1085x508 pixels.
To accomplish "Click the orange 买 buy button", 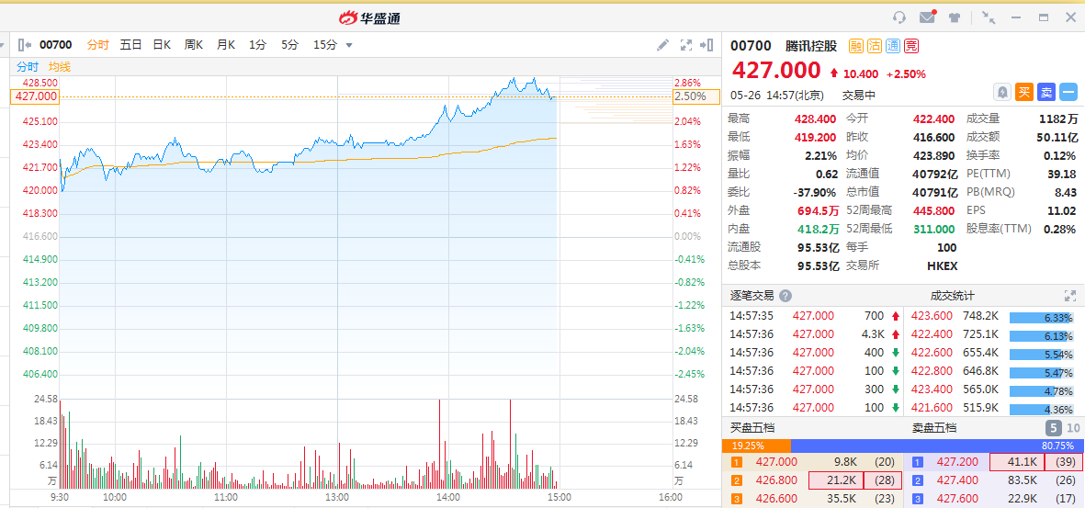I will coord(1024,92).
